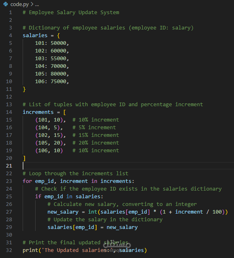Click the '# 5% increment' comment
This screenshot has width=234, height=258.
click(x=94, y=128)
